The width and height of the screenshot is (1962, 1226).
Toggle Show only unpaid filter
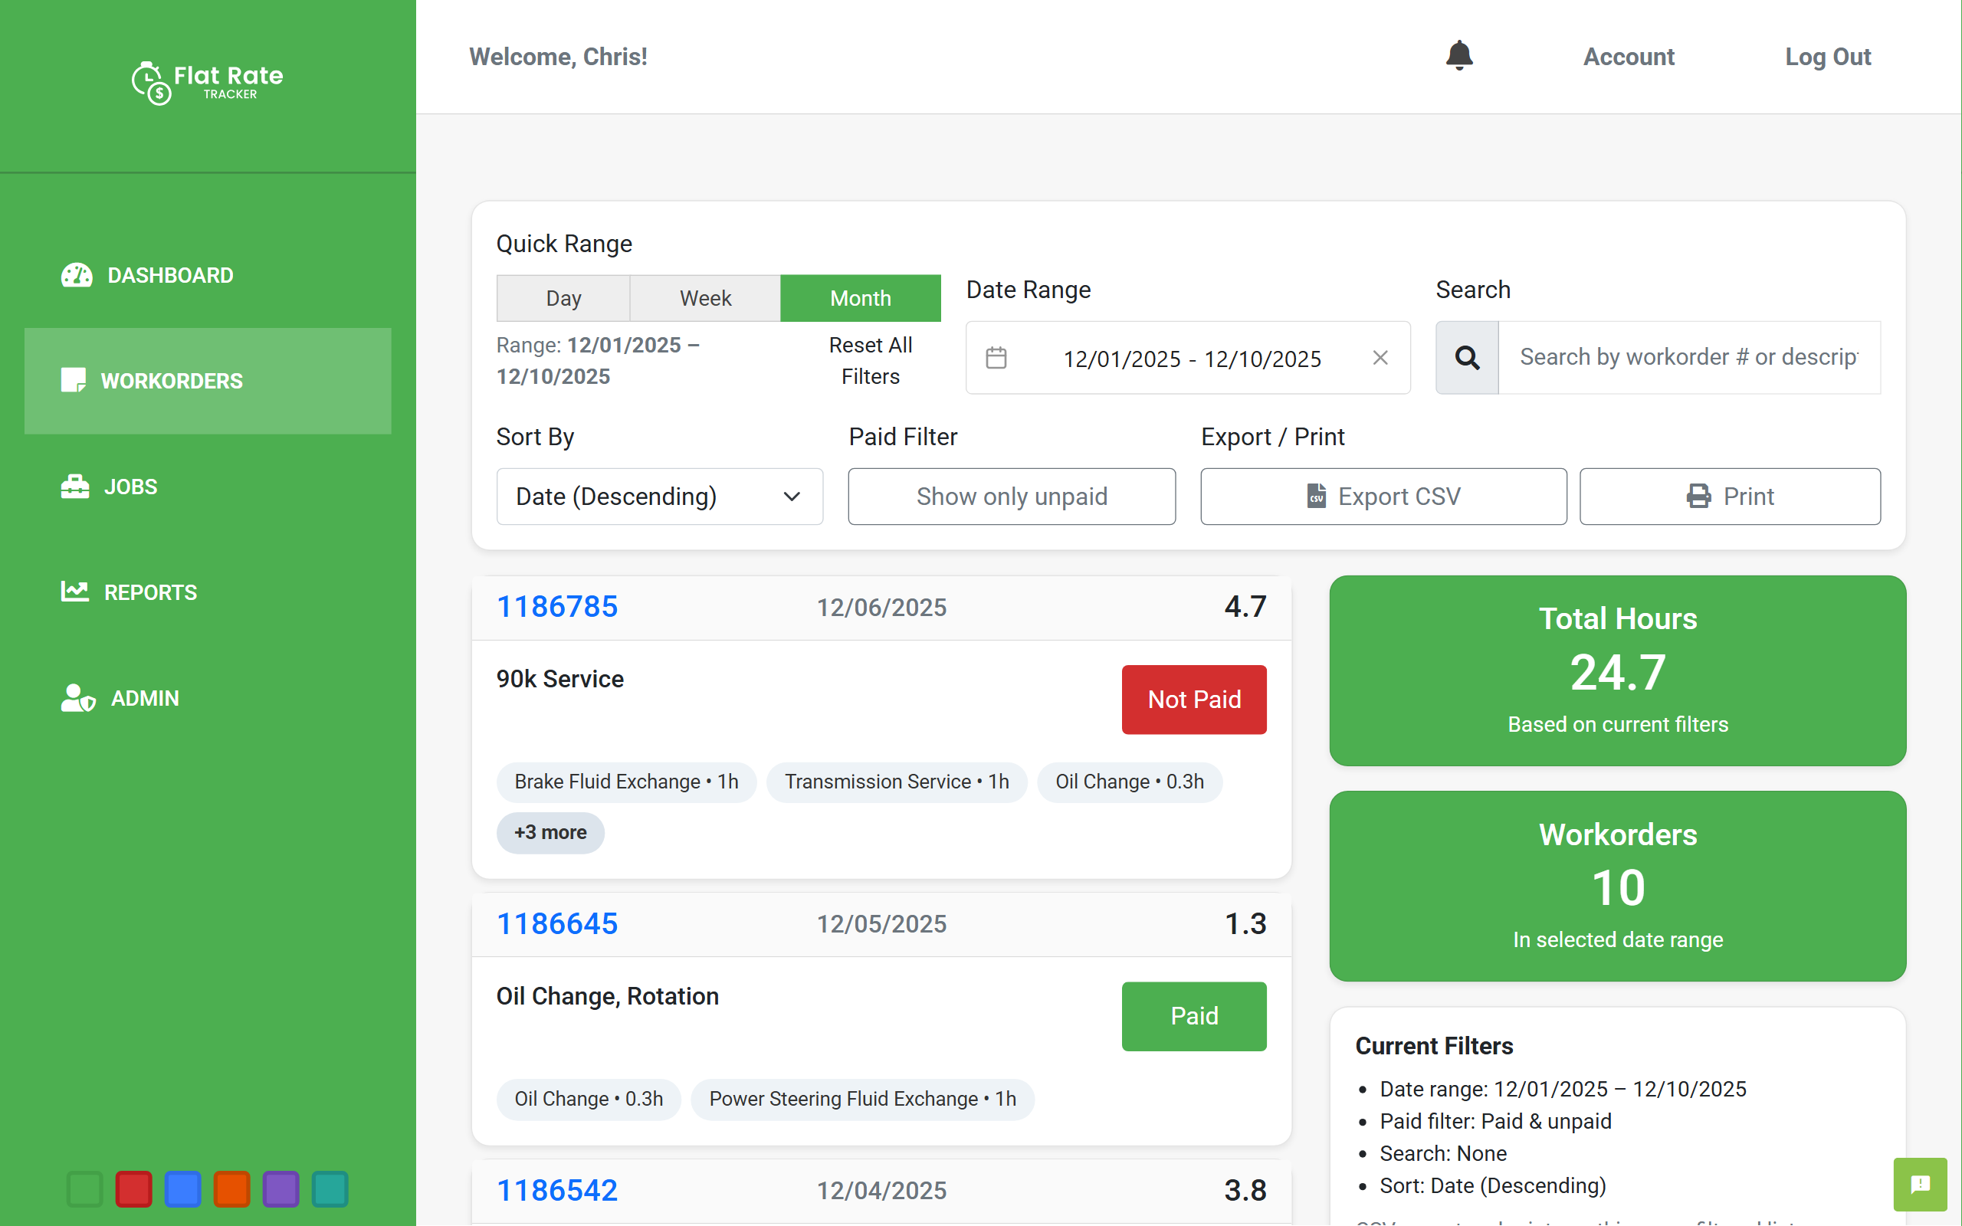coord(1012,497)
